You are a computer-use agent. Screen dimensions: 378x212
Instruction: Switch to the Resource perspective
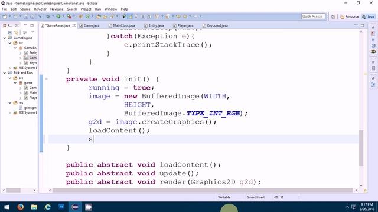[x=349, y=16]
